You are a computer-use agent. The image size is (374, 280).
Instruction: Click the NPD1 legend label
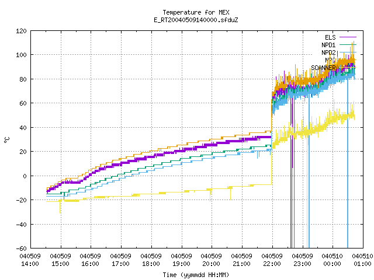tap(328, 45)
